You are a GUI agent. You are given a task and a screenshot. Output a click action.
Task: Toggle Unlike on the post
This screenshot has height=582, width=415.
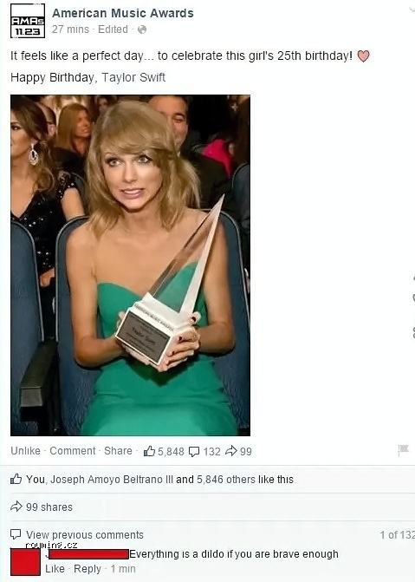point(26,451)
